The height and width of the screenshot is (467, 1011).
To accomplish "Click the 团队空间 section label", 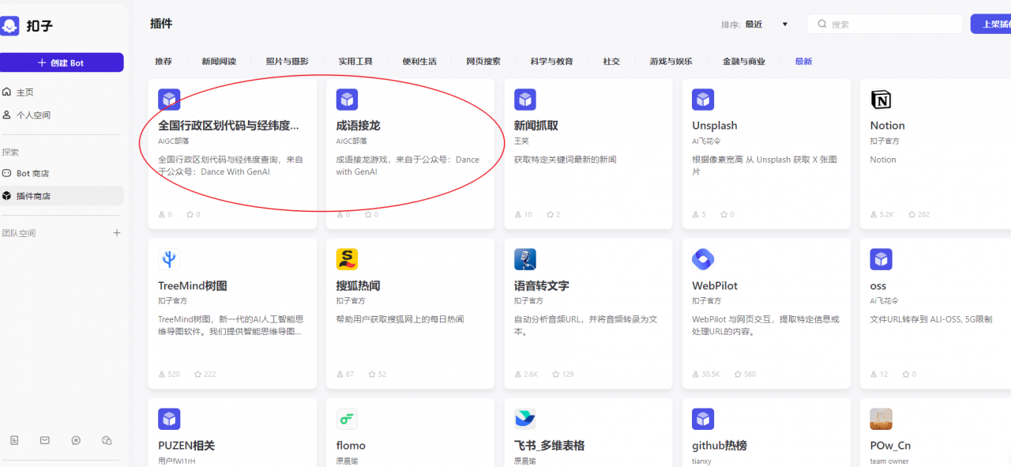I will (19, 233).
